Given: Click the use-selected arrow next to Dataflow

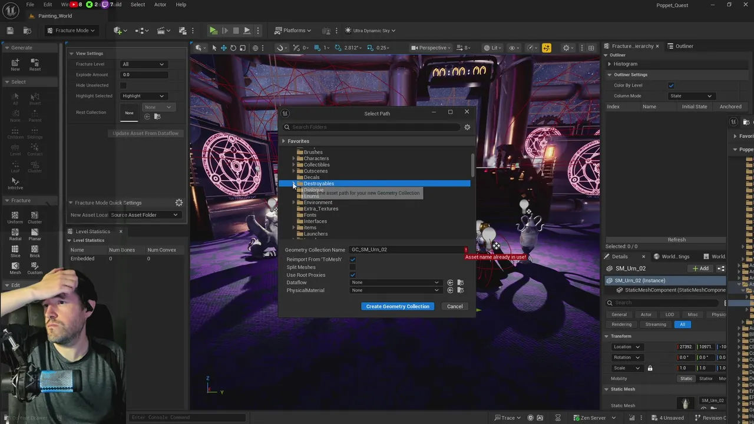Looking at the screenshot, I should click(450, 283).
